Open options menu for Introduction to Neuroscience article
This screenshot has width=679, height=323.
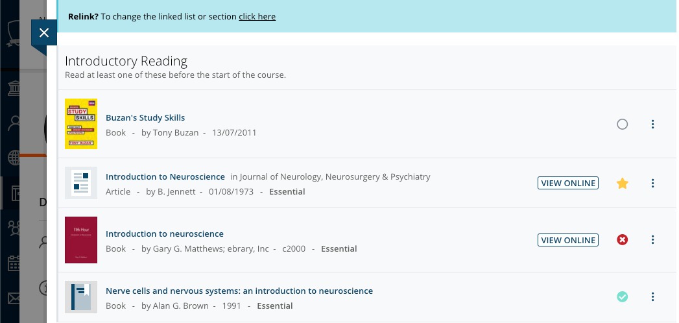coord(653,184)
